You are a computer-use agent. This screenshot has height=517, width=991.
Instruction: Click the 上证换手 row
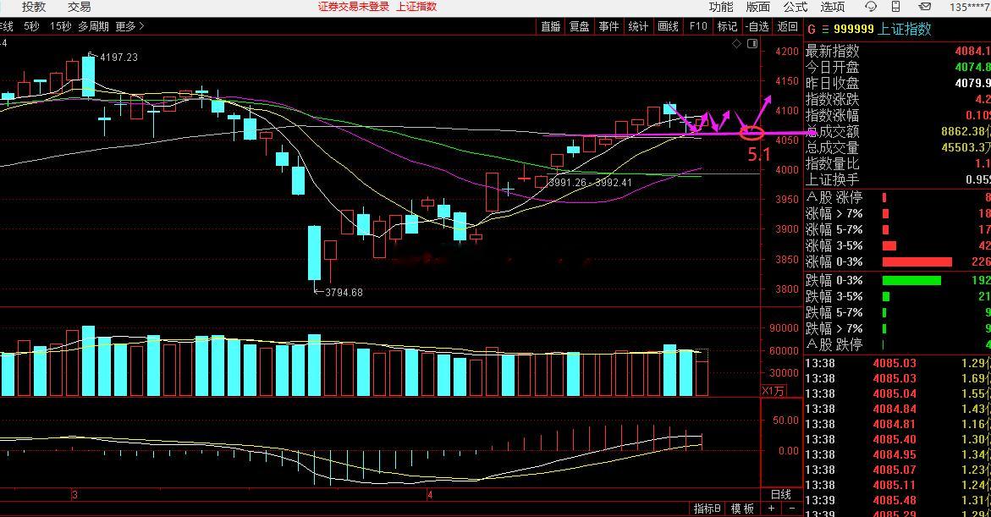897,180
